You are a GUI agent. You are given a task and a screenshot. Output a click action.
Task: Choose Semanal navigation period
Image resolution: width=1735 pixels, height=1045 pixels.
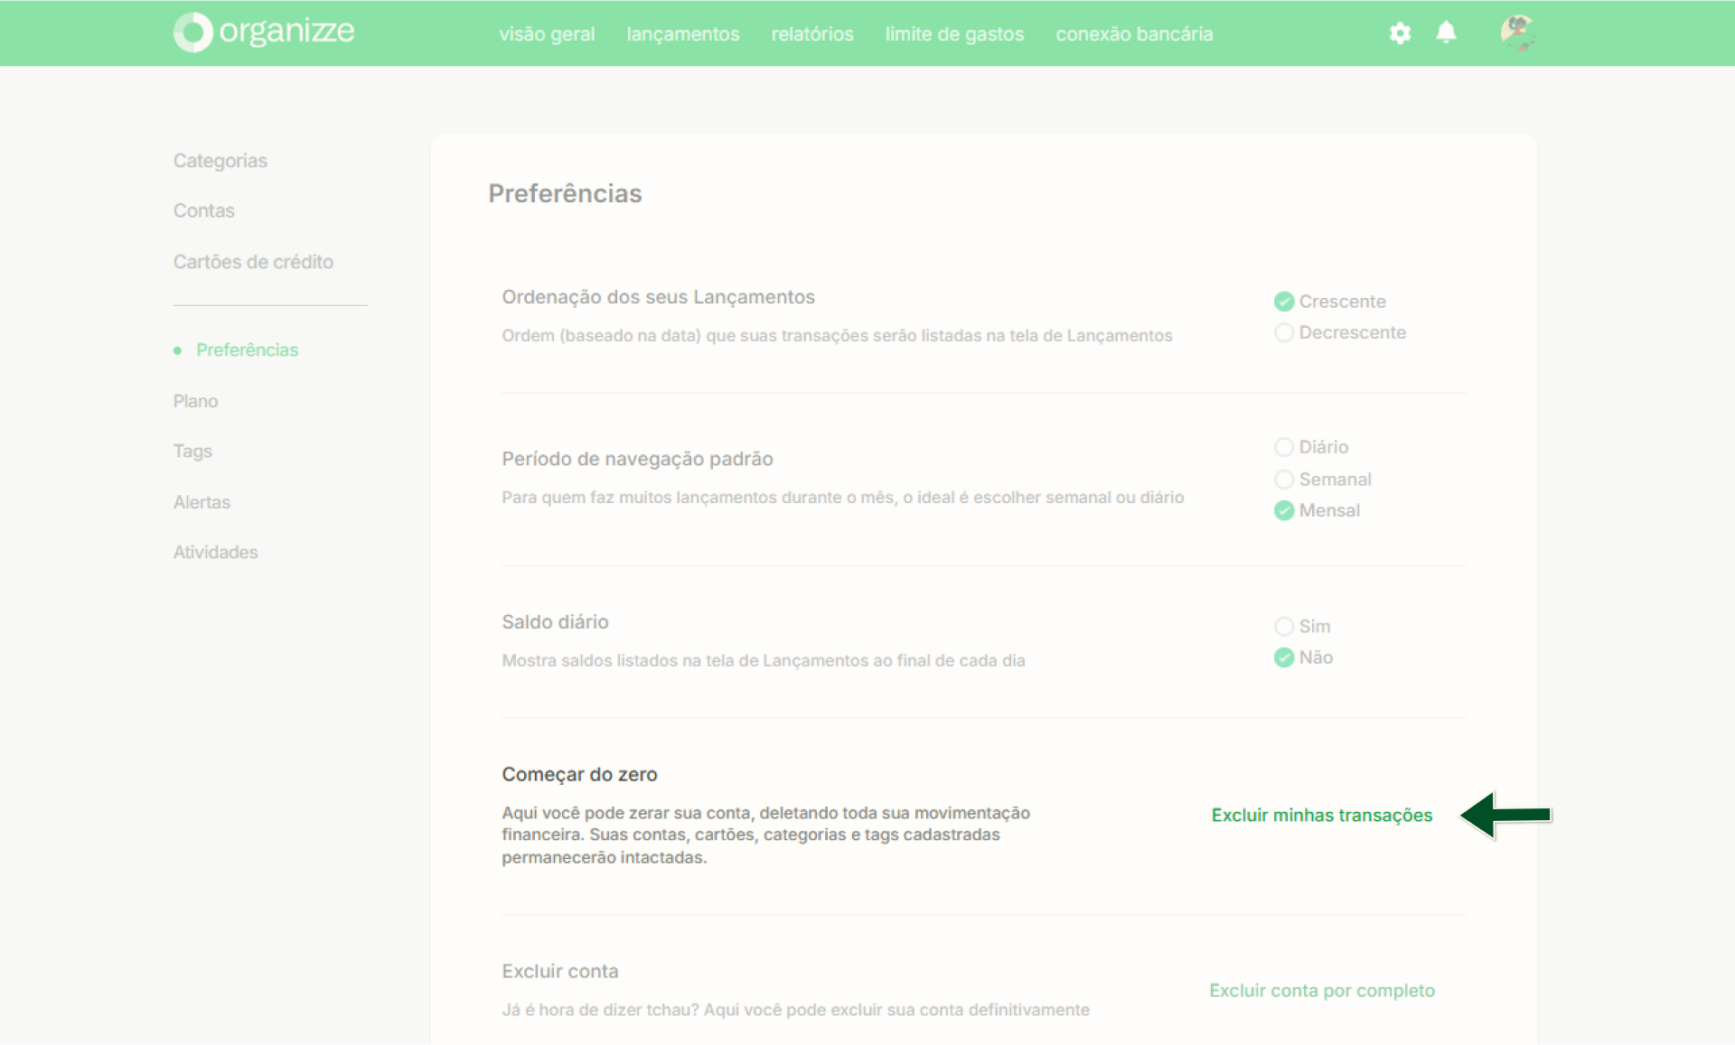click(x=1323, y=479)
